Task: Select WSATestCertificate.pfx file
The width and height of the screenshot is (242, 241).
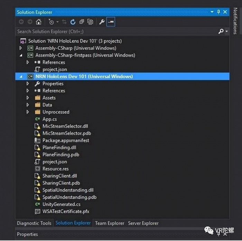Action: coord(66,211)
